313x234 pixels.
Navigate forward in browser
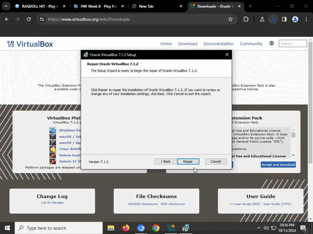pos(17,19)
